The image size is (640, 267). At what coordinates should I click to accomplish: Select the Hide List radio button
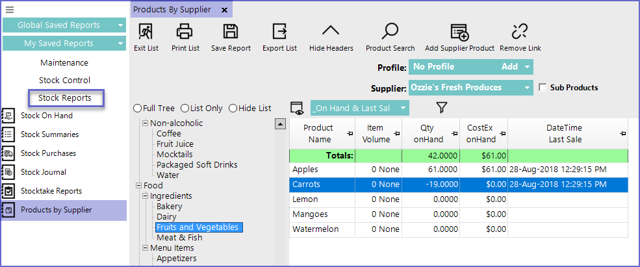click(233, 108)
